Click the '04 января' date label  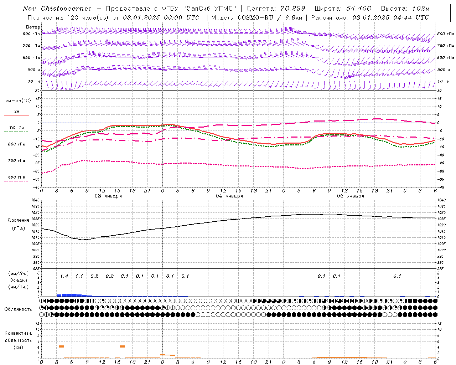pyautogui.click(x=229, y=196)
